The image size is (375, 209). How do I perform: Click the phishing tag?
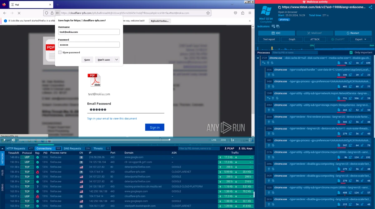click(x=284, y=19)
